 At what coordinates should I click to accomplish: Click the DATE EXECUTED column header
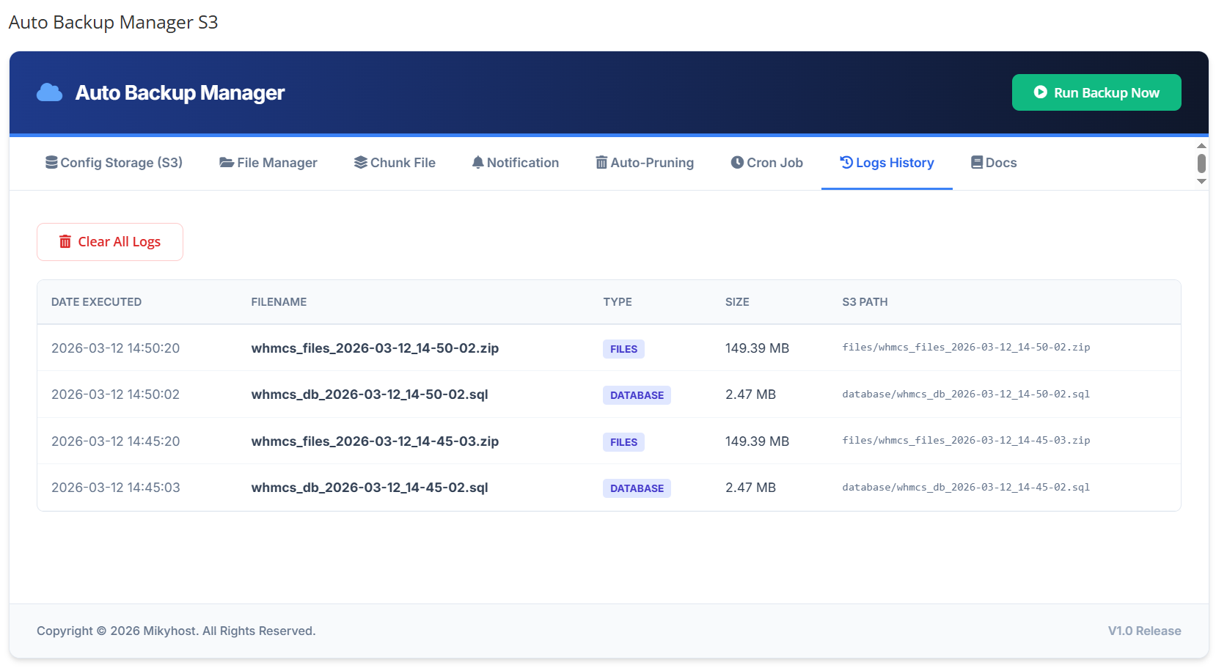click(x=96, y=301)
